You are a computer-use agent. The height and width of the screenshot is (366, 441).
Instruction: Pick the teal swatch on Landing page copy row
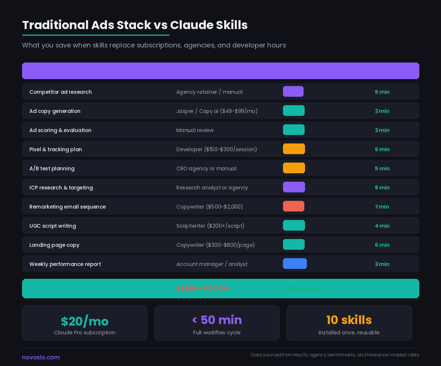tap(294, 244)
